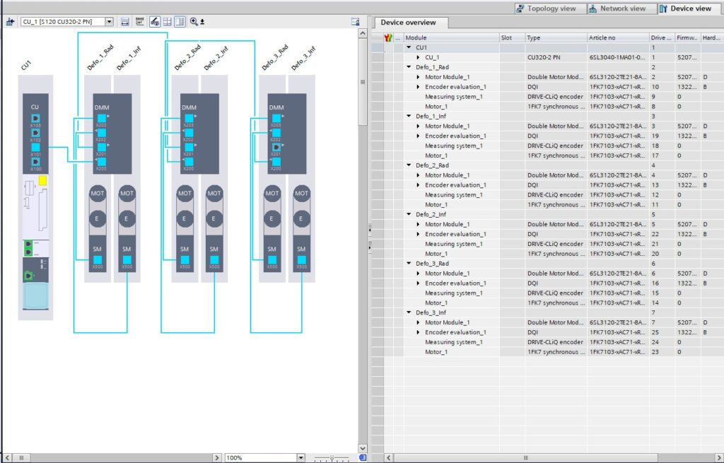Click the Slot column header
The height and width of the screenshot is (463, 724).
tap(512, 38)
